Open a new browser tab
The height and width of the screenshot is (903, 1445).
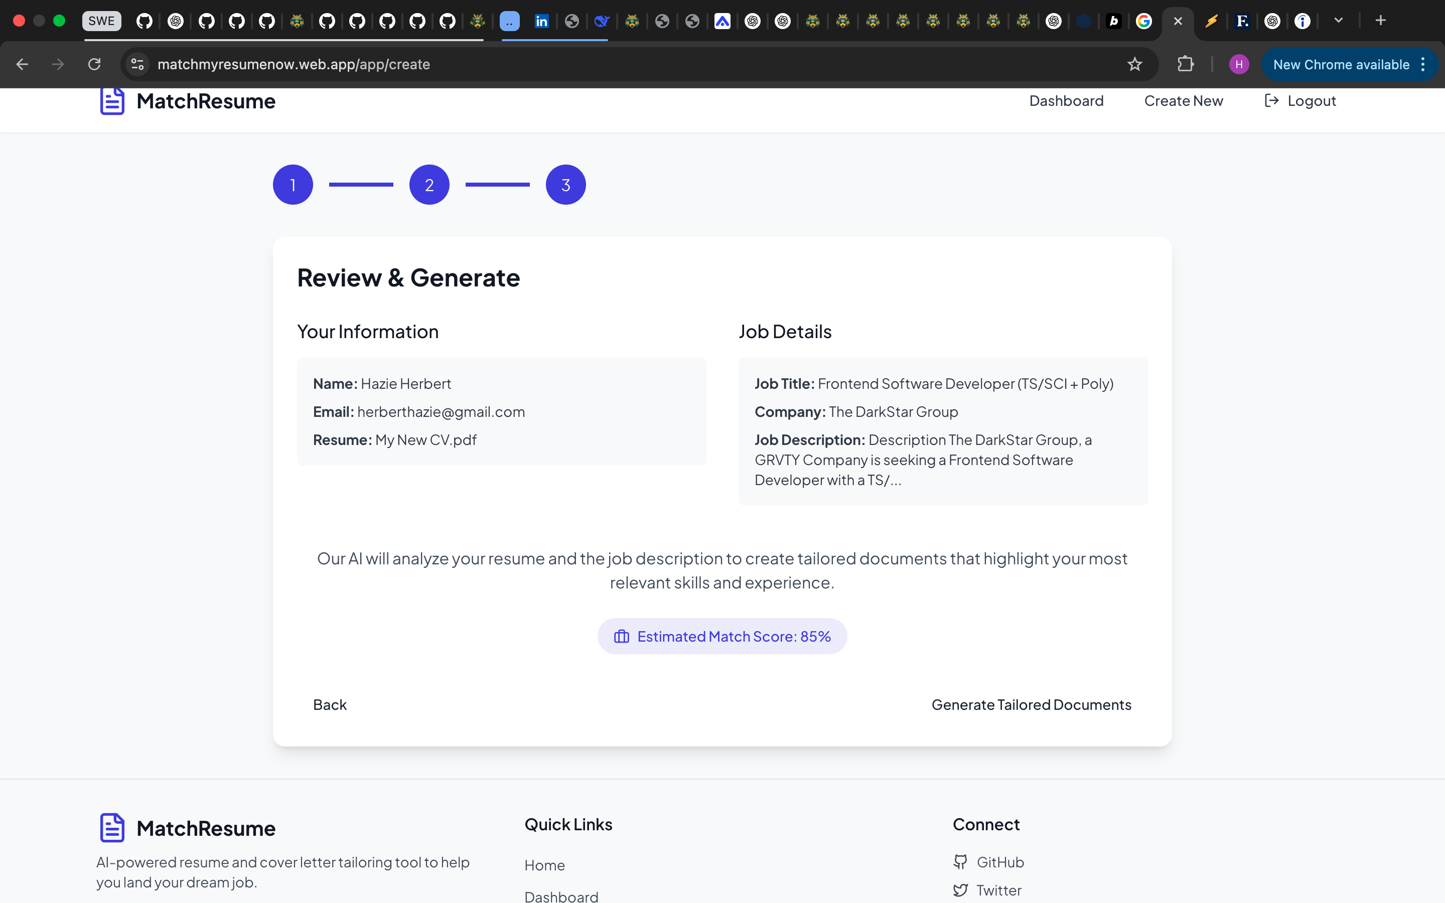(1380, 21)
